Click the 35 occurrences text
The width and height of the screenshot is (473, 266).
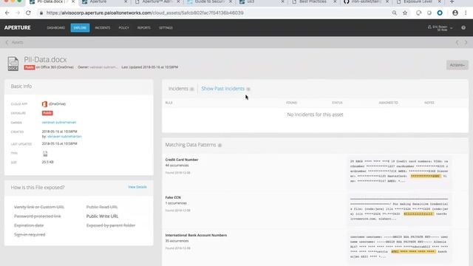(x=177, y=241)
